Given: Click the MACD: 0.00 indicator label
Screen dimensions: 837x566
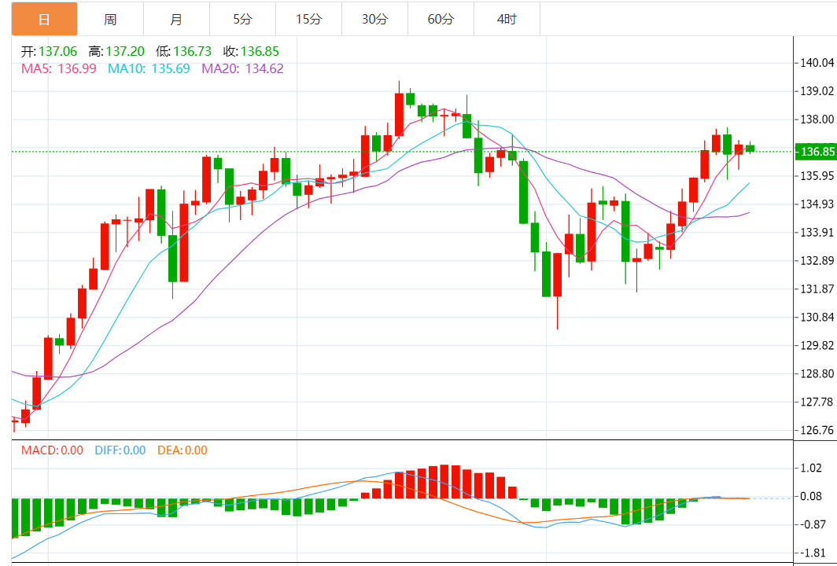Looking at the screenshot, I should [52, 450].
